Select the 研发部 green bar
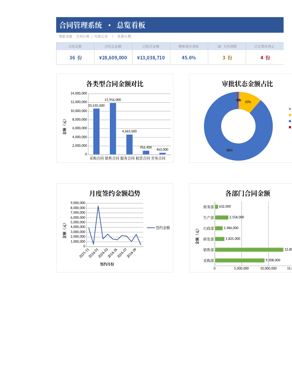This screenshot has height=378, width=292. tap(220, 239)
